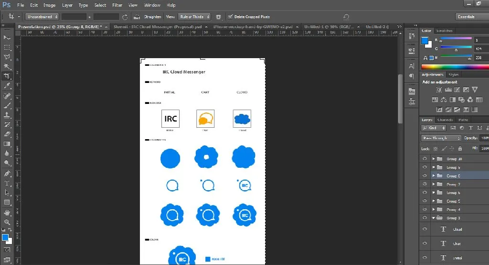Expand the Group 10 folder
This screenshot has height=265, width=489.
coord(434,159)
